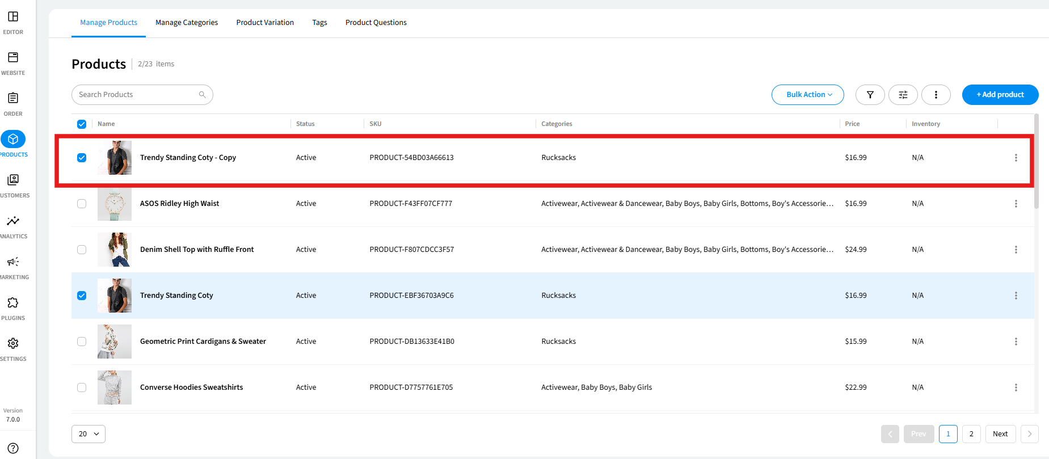This screenshot has width=1049, height=459.
Task: Open the Plugins puzzle icon
Action: point(13,303)
